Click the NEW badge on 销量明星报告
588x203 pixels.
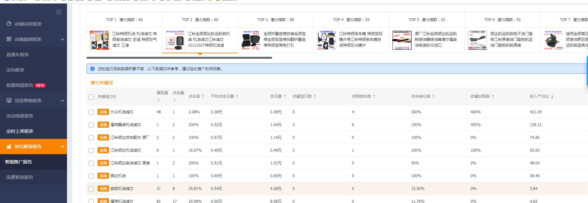click(40, 86)
